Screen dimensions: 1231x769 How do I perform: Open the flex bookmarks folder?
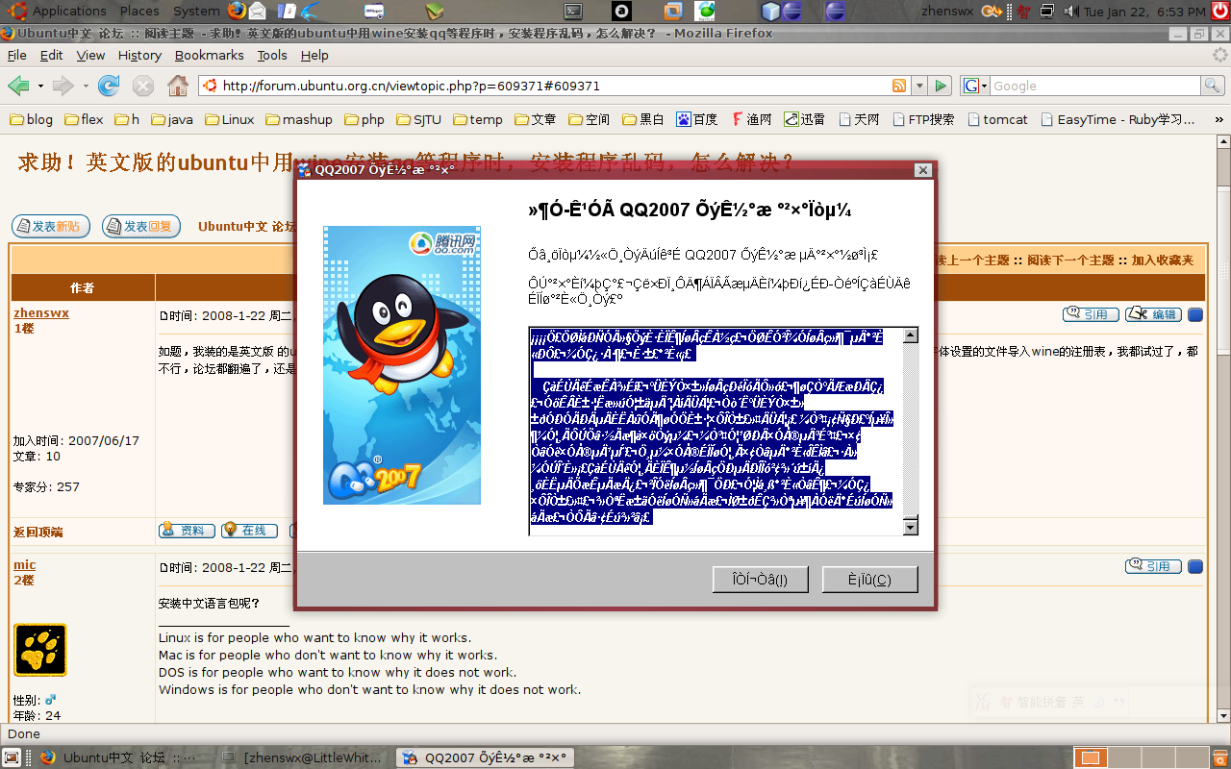pos(84,119)
